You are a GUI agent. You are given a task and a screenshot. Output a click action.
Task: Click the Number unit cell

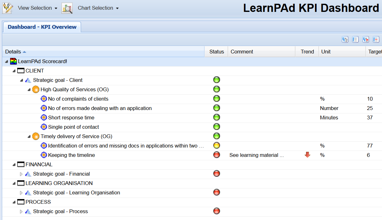(x=329, y=108)
